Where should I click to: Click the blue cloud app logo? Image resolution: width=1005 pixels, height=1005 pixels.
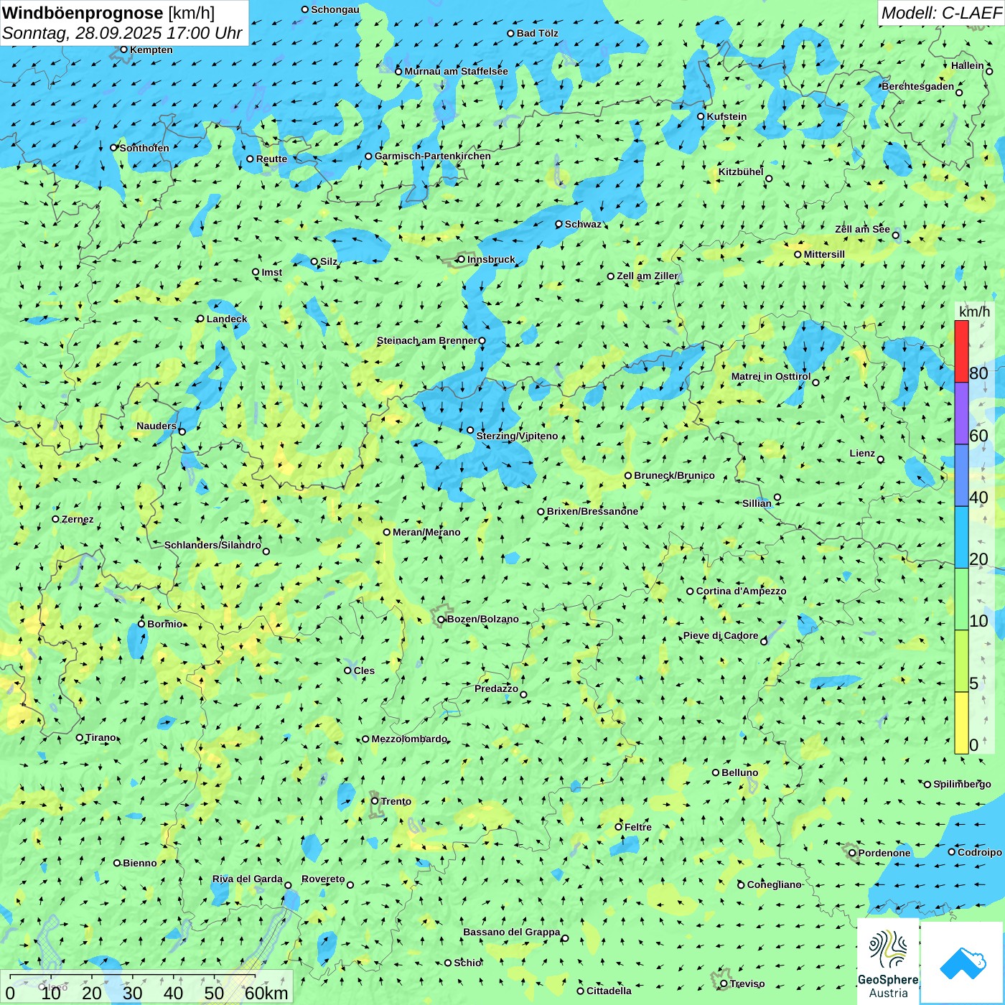click(x=963, y=963)
